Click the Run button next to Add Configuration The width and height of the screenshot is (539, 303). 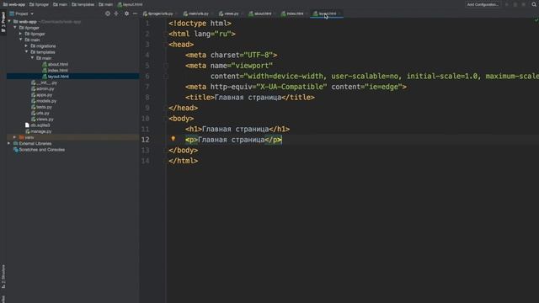click(507, 4)
